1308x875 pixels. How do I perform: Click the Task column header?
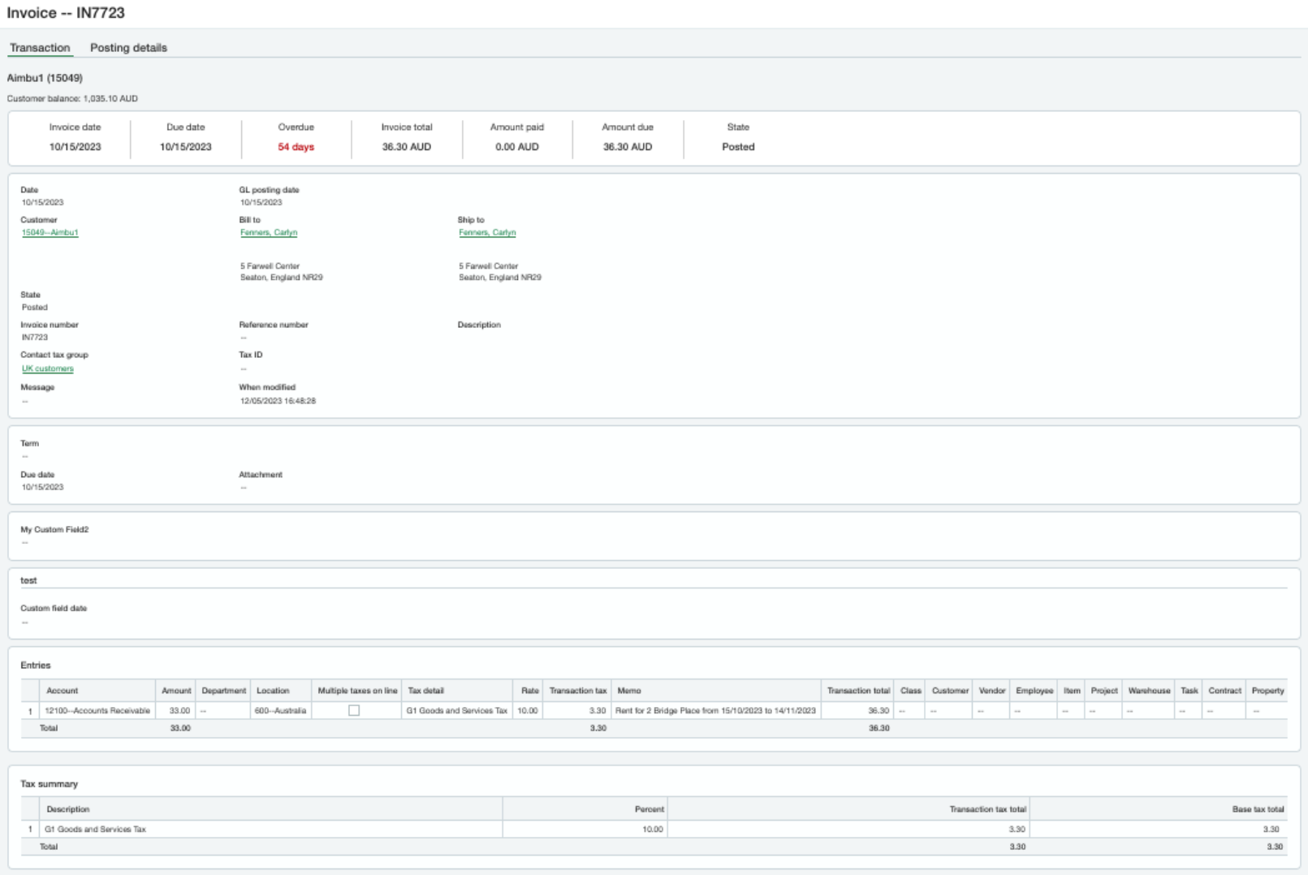click(1189, 691)
